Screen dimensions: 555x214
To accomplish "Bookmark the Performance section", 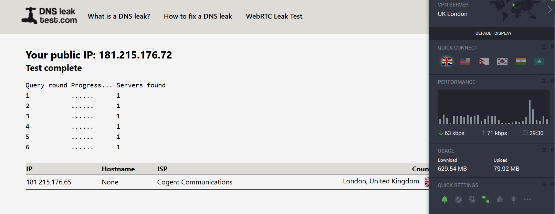I will [552, 81].
